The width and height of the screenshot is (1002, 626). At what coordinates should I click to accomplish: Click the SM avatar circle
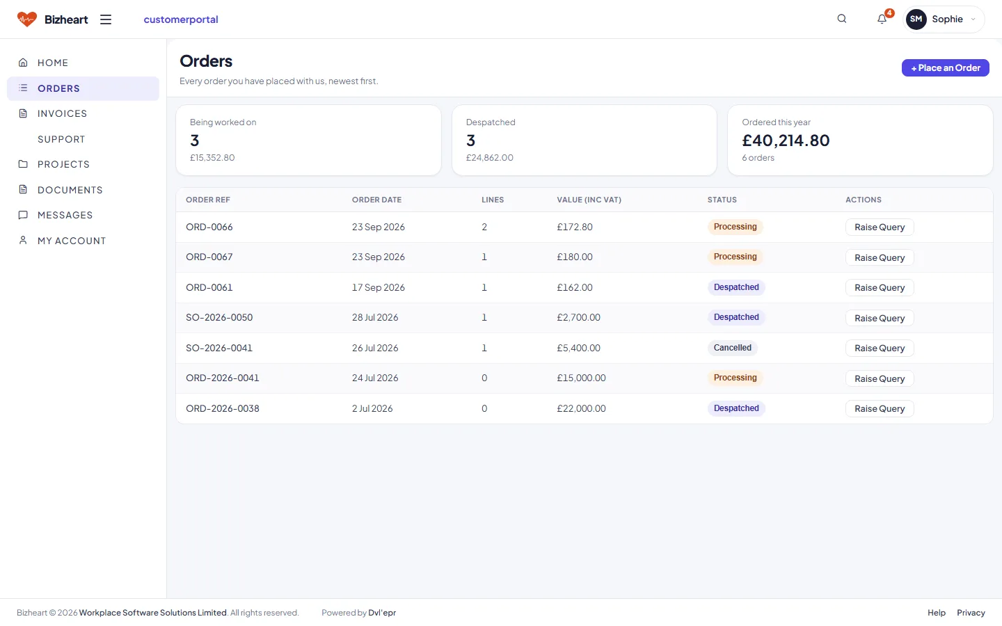click(916, 19)
